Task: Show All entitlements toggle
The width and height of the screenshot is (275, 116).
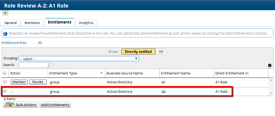Action: coord(161,52)
